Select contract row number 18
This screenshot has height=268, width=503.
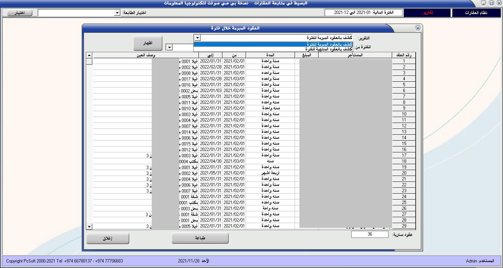(x=404, y=161)
